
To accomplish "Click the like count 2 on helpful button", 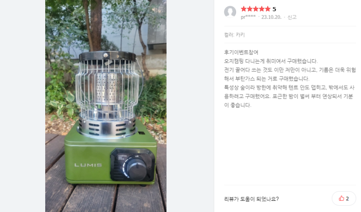I will 347,198.
